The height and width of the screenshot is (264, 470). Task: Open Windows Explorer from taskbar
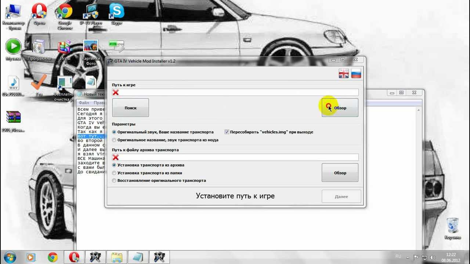(117, 257)
